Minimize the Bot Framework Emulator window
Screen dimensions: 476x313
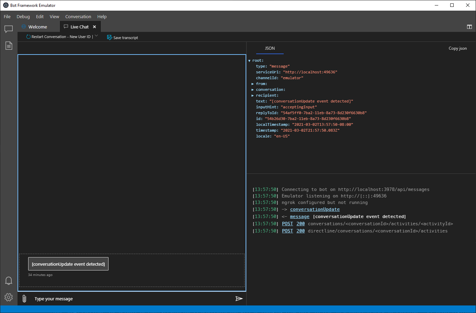[437, 5]
